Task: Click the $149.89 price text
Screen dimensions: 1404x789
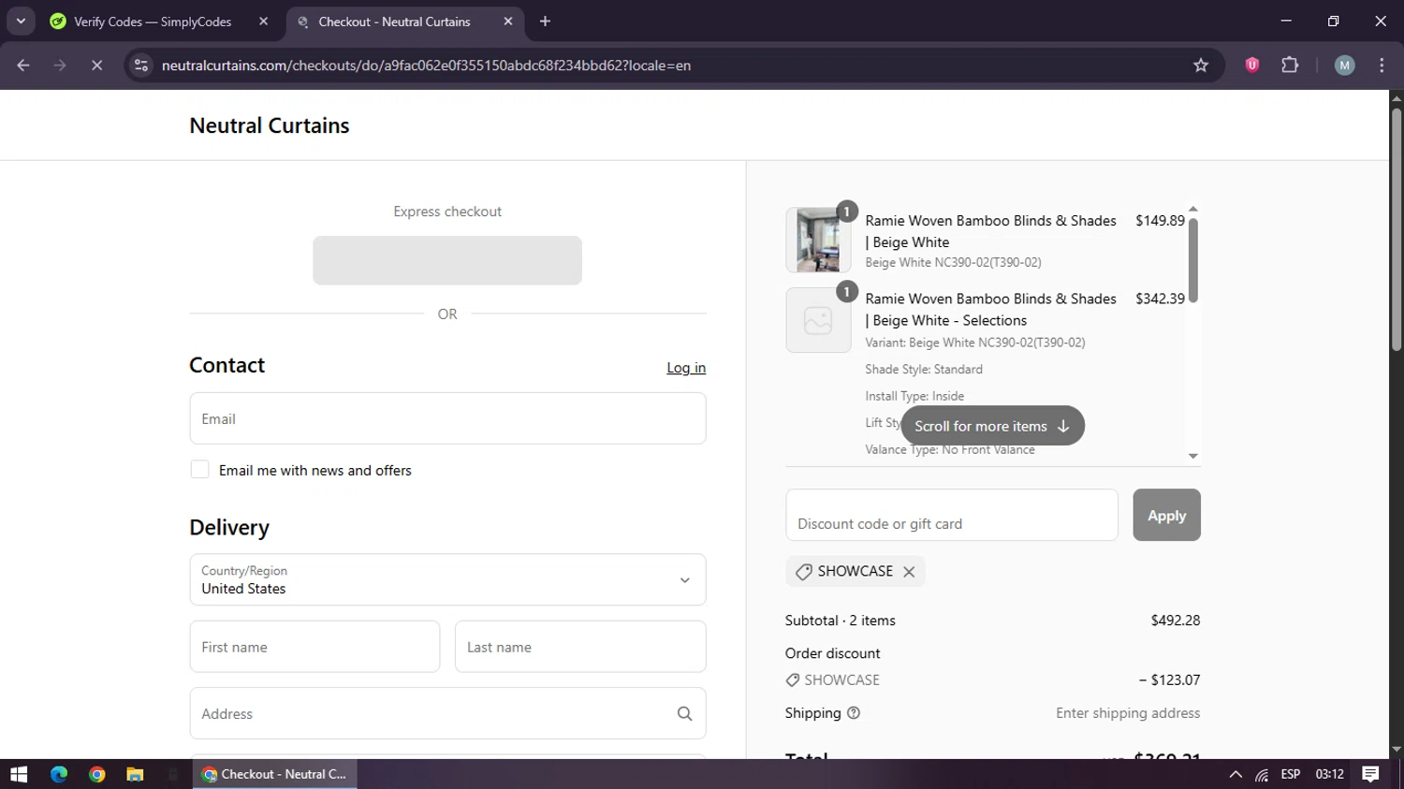Action: coord(1160,221)
